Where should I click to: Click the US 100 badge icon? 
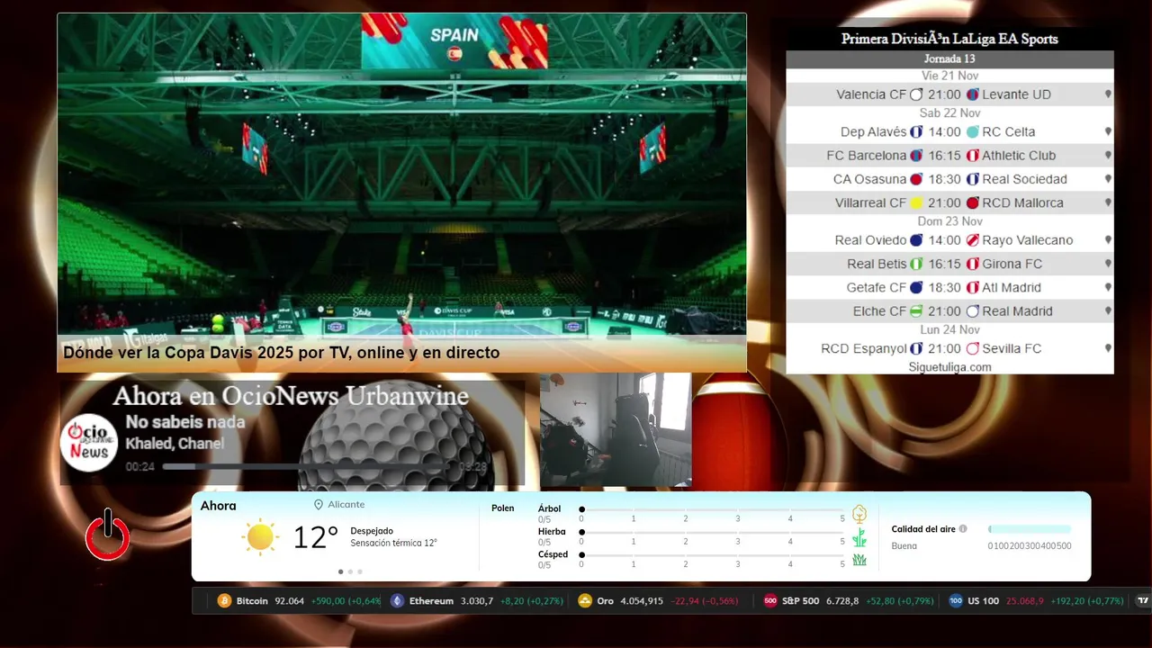[956, 600]
